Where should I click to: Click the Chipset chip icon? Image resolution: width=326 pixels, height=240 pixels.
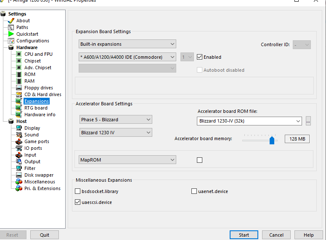tap(19, 61)
